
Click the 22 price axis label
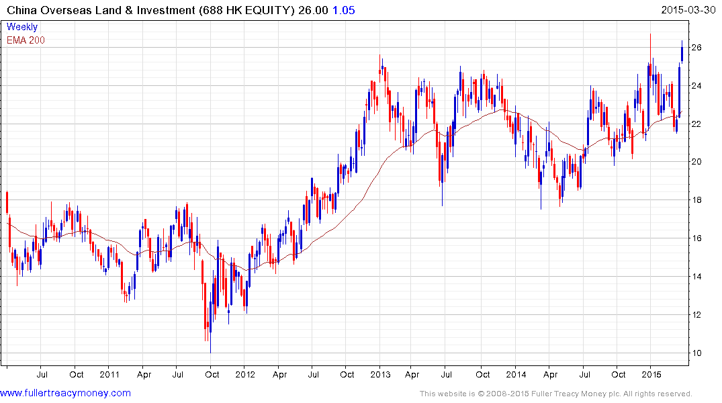696,124
